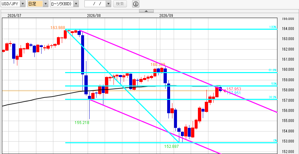The width and height of the screenshot is (299, 154).
Task: Click the 160.388 peak price label
Action: 158,65
